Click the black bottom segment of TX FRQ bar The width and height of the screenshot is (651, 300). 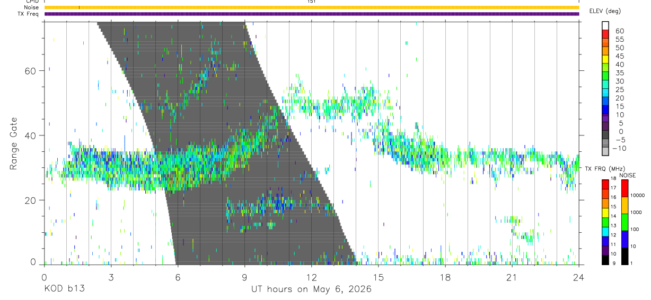605,260
